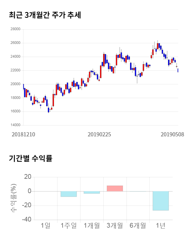Click the 1년 period label
This screenshot has width=187, height=237.
tap(161, 226)
